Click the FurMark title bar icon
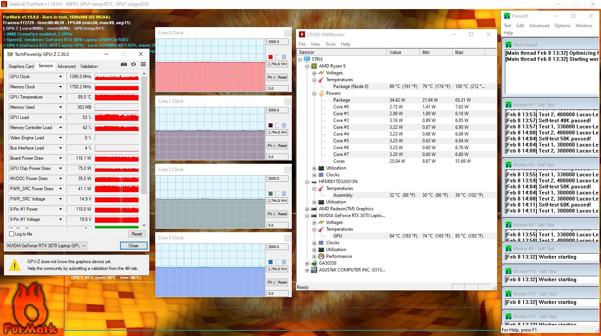The height and width of the screenshot is (336, 601). coord(4,4)
